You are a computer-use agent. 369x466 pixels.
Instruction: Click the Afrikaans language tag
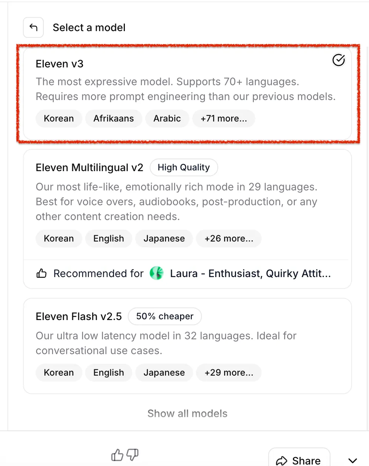pyautogui.click(x=113, y=119)
